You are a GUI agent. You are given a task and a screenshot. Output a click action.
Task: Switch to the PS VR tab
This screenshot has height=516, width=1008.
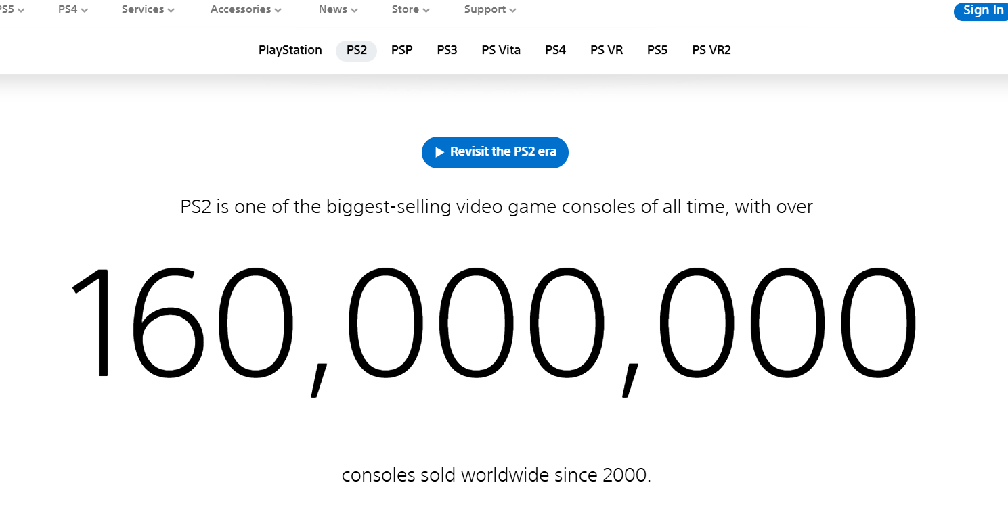607,50
